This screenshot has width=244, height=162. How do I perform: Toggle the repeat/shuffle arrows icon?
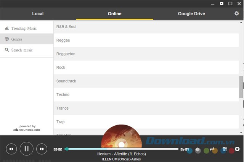(x=212, y=149)
